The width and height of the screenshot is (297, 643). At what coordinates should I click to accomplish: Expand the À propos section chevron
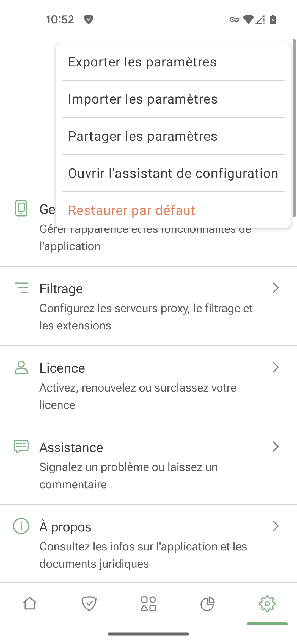point(276,526)
